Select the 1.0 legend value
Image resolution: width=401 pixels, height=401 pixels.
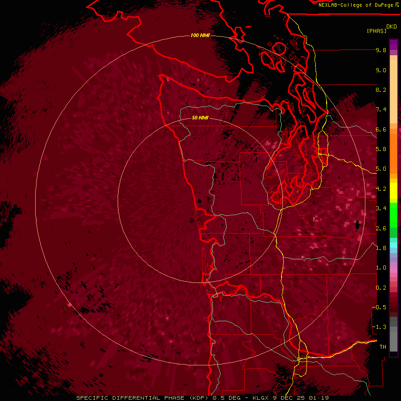381,268
